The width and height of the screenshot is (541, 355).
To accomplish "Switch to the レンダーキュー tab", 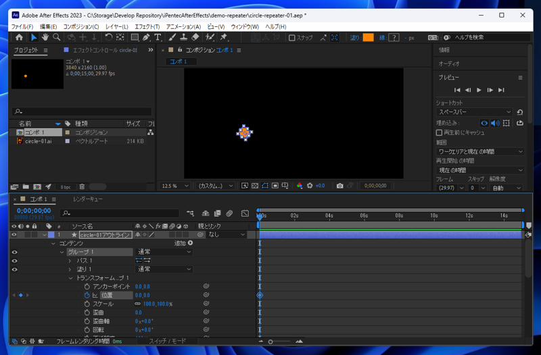I will point(88,200).
